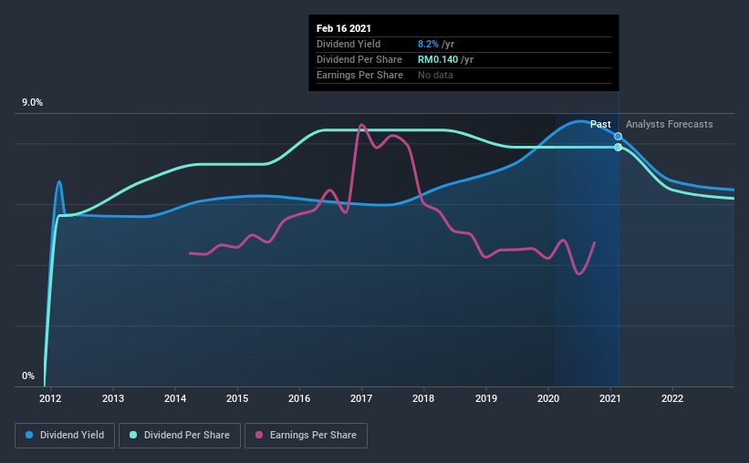Screen dimensions: 749x463
Task: Click the Feb 16 2021 tooltip date header
Action: (x=343, y=28)
